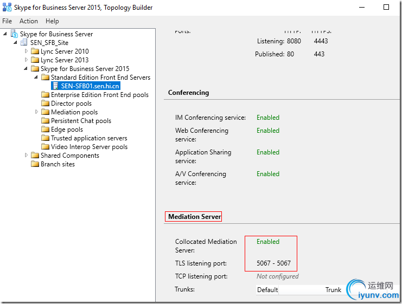The width and height of the screenshot is (402, 304).
Task: Open the Action menu
Action: tap(29, 21)
